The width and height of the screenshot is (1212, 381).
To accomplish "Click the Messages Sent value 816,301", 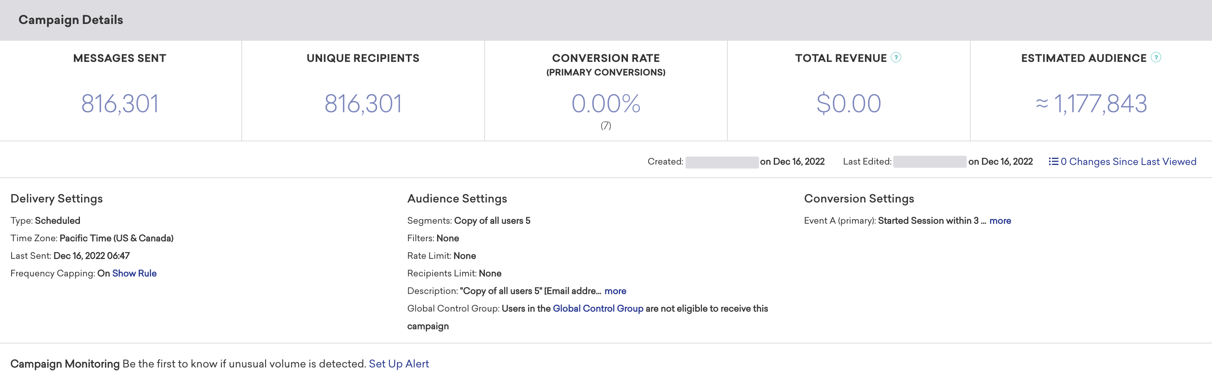I will coord(120,103).
